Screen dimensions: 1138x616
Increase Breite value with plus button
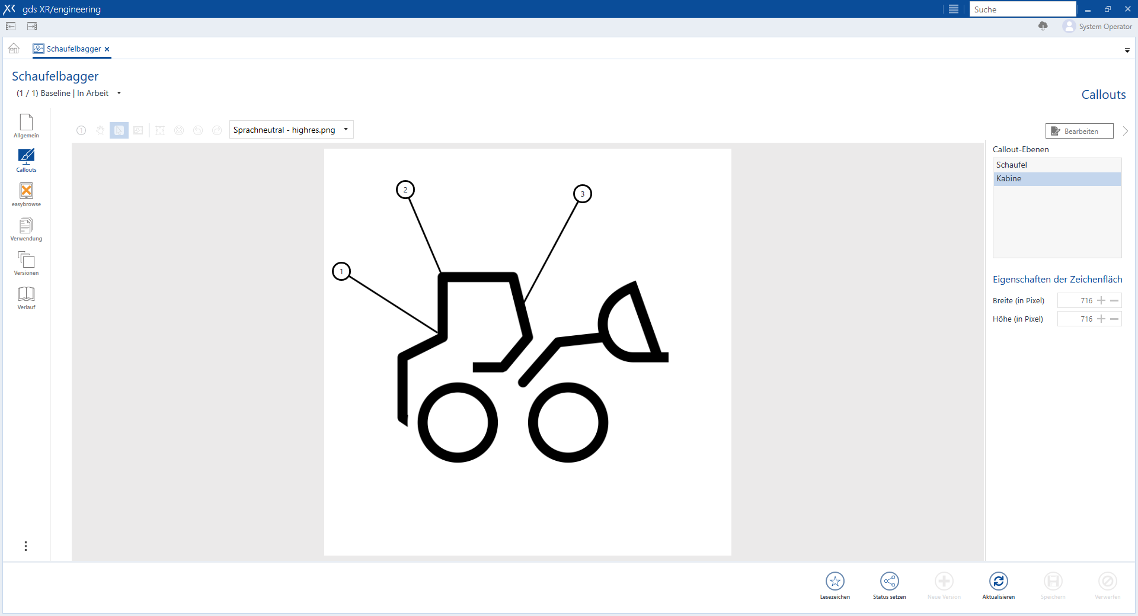(x=1101, y=300)
